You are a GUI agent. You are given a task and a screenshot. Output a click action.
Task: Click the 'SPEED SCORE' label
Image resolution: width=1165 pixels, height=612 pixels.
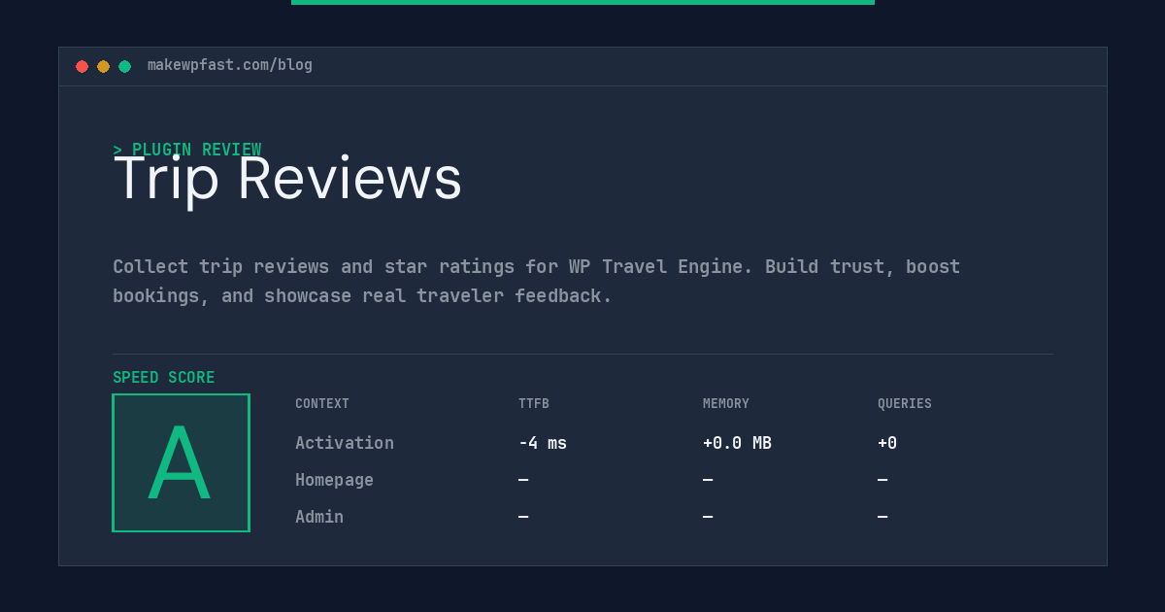click(x=164, y=378)
